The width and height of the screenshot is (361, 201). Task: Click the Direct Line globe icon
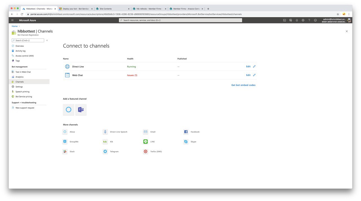(x=67, y=67)
